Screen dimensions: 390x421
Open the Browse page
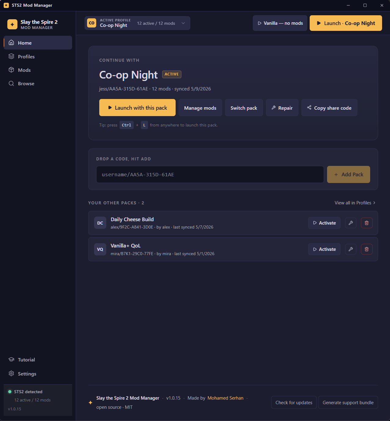[x=38, y=83]
